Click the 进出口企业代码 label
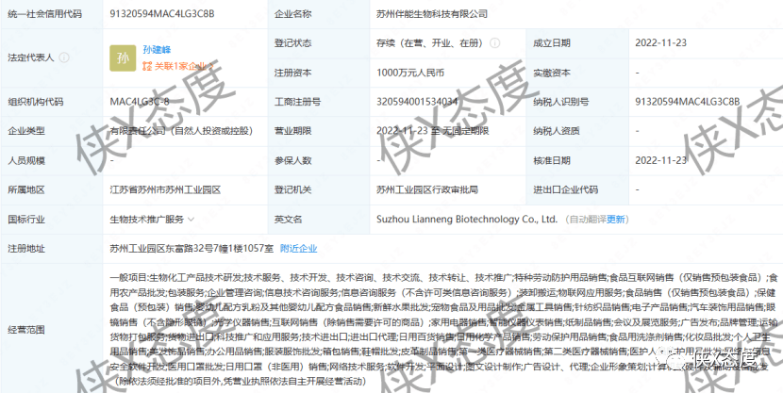 pyautogui.click(x=566, y=190)
